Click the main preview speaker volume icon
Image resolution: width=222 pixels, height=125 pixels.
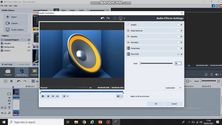pos(216,74)
